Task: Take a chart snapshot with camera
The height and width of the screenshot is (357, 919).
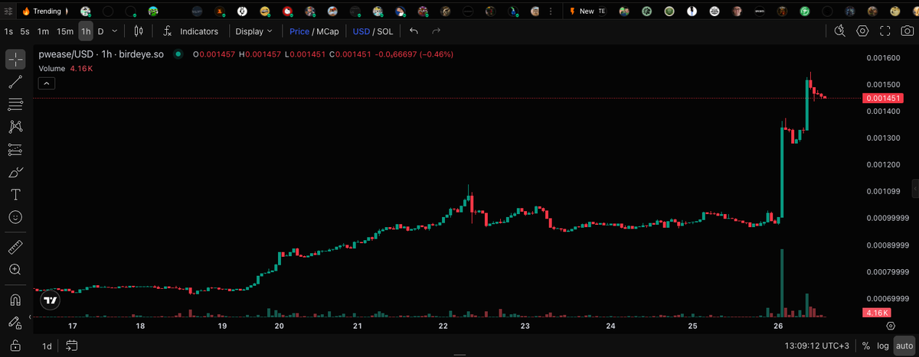Action: coord(907,31)
